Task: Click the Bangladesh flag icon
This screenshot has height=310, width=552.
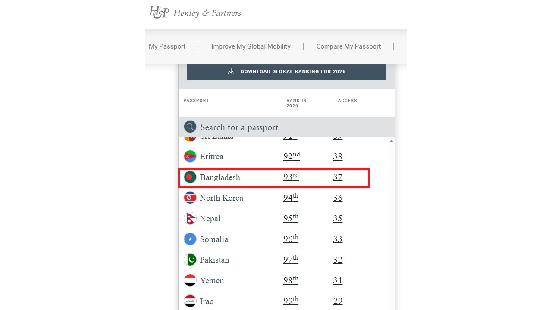Action: tap(190, 177)
